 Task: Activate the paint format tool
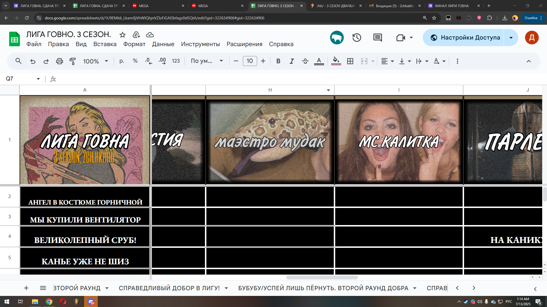[x=73, y=61]
